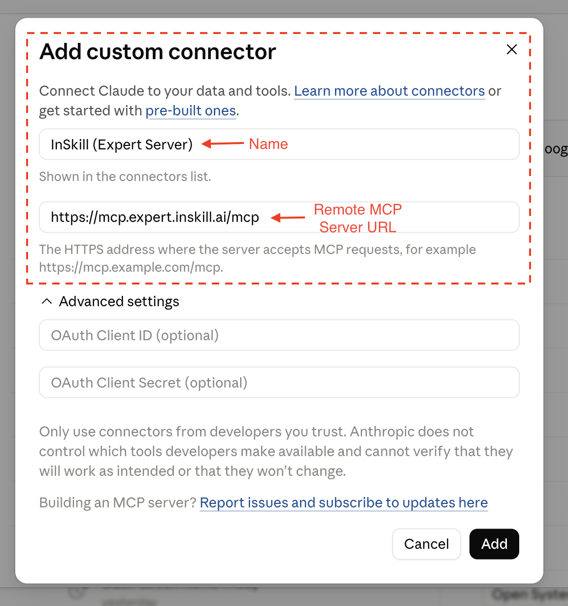Open the pre-built ones link
The width and height of the screenshot is (568, 606).
(x=191, y=111)
